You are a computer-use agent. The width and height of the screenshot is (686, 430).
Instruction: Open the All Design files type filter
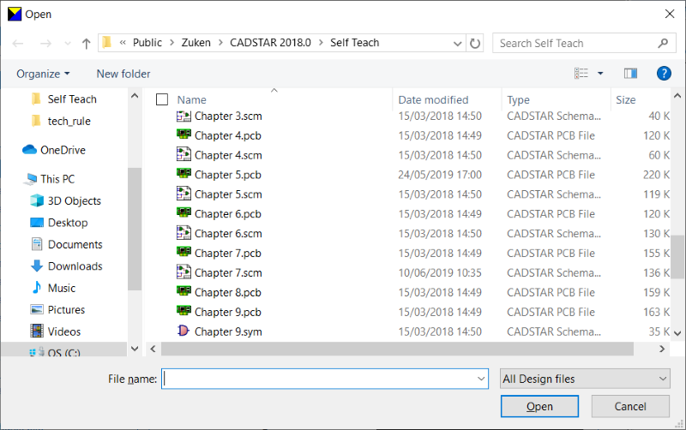tap(585, 379)
